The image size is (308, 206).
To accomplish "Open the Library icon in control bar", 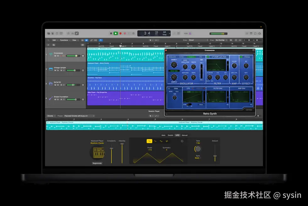I will (48, 34).
